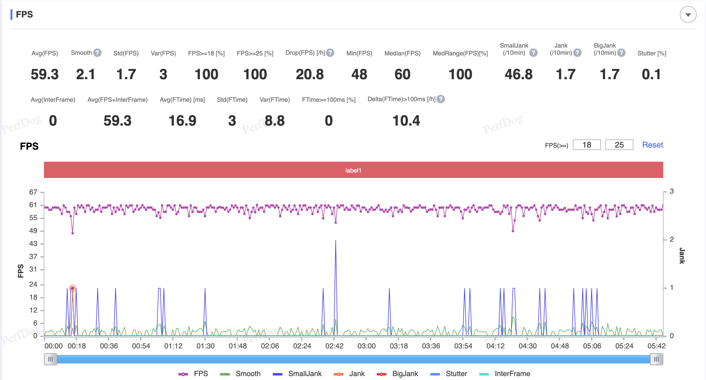
Task: Collapse the FPS panel with arrow button
Action: click(x=688, y=14)
